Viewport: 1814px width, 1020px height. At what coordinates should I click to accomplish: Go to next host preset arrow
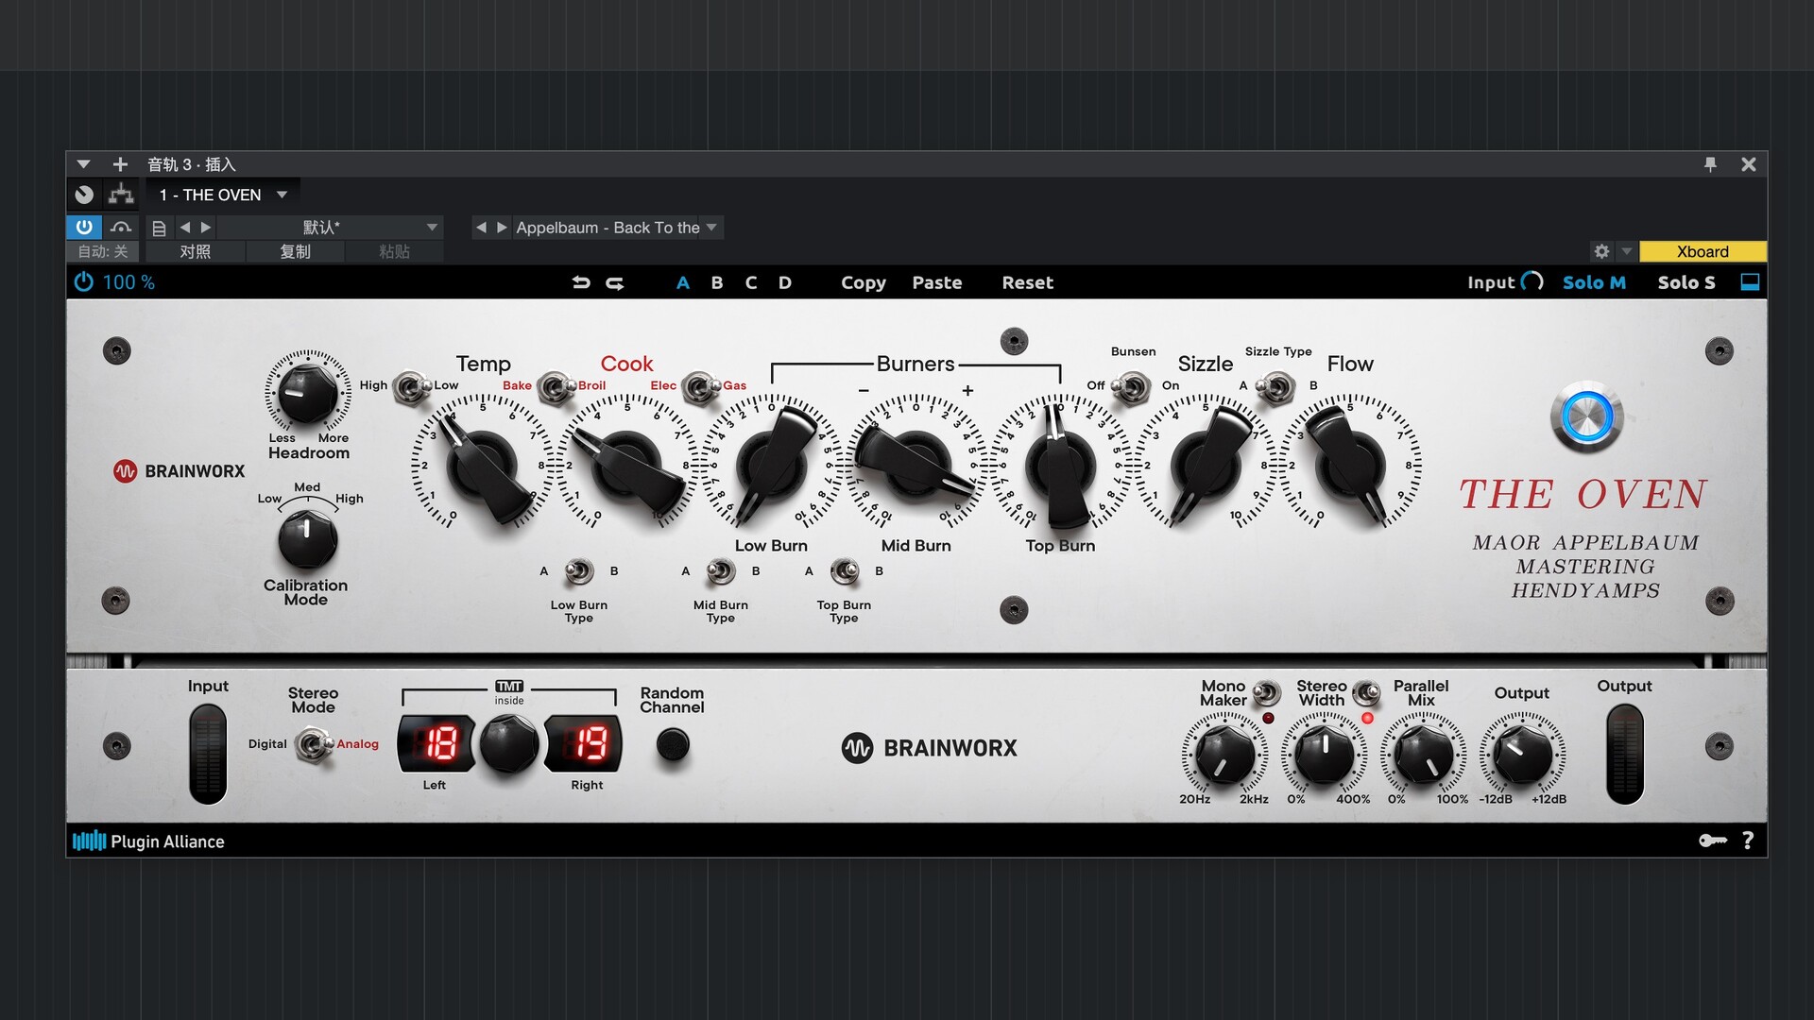(x=206, y=228)
